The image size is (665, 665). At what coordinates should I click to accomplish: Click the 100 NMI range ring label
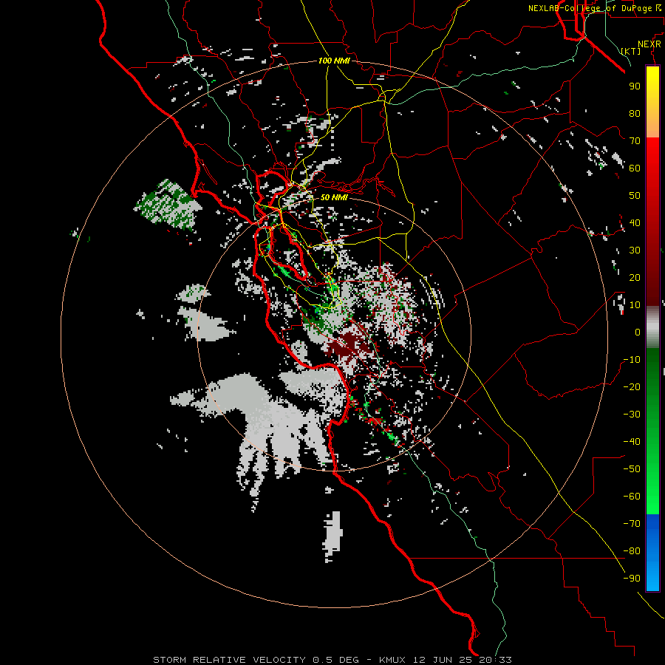coord(334,61)
